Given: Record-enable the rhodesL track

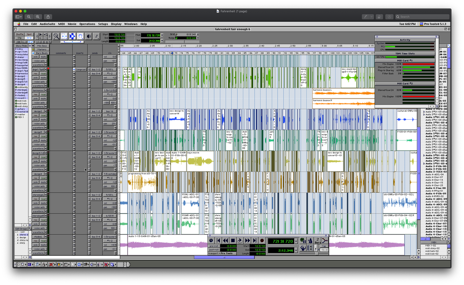Looking at the screenshot, I should (36, 241).
